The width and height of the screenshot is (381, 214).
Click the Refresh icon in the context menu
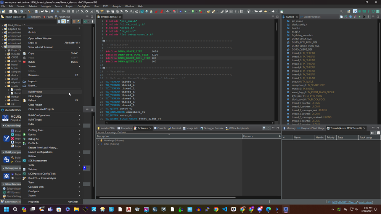click(x=24, y=101)
